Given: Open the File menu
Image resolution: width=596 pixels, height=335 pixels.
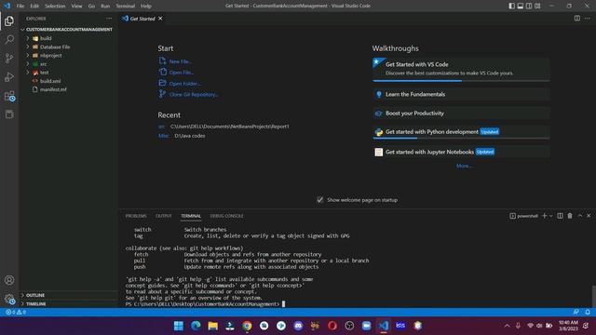Looking at the screenshot, I should tap(20, 6).
